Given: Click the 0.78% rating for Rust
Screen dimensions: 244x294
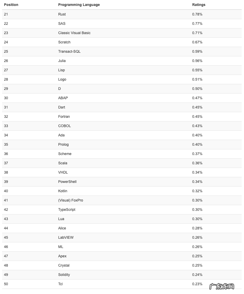Looking at the screenshot, I should (x=197, y=14).
